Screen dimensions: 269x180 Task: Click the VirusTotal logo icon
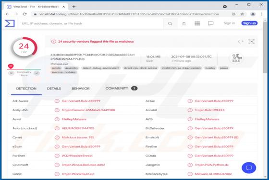[10, 23]
